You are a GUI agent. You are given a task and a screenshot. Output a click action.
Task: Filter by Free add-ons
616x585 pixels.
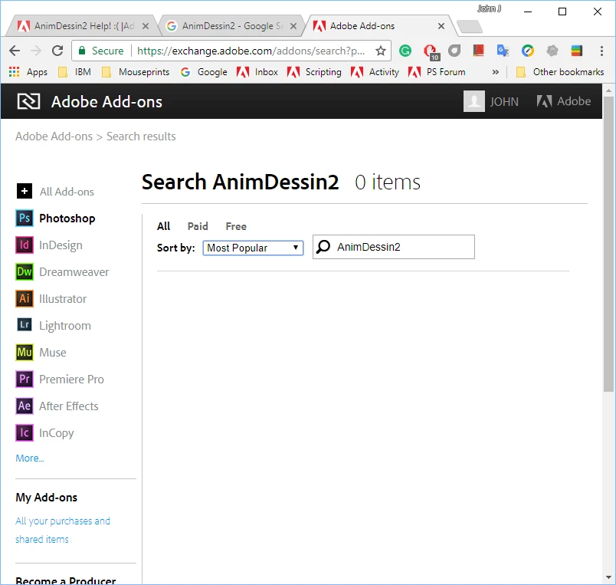pos(236,226)
